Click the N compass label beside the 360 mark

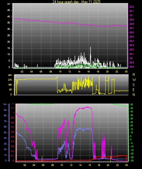pyautogui.click(x=134, y=75)
